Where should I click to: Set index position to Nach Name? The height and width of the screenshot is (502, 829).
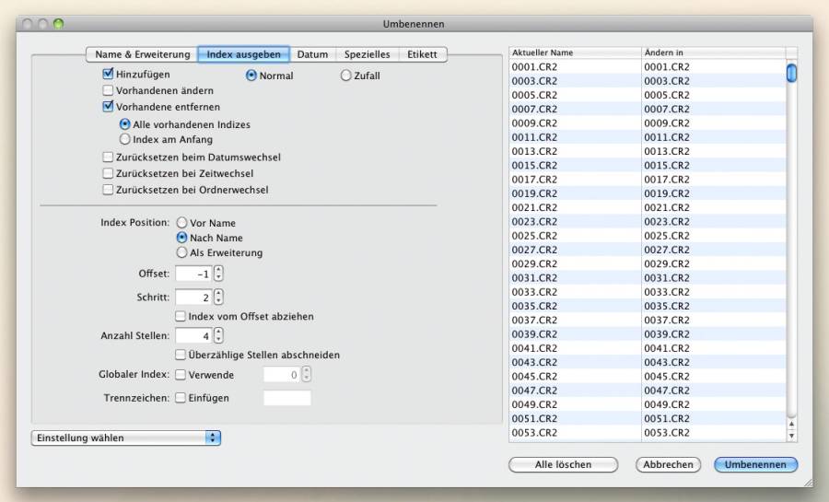coord(181,238)
